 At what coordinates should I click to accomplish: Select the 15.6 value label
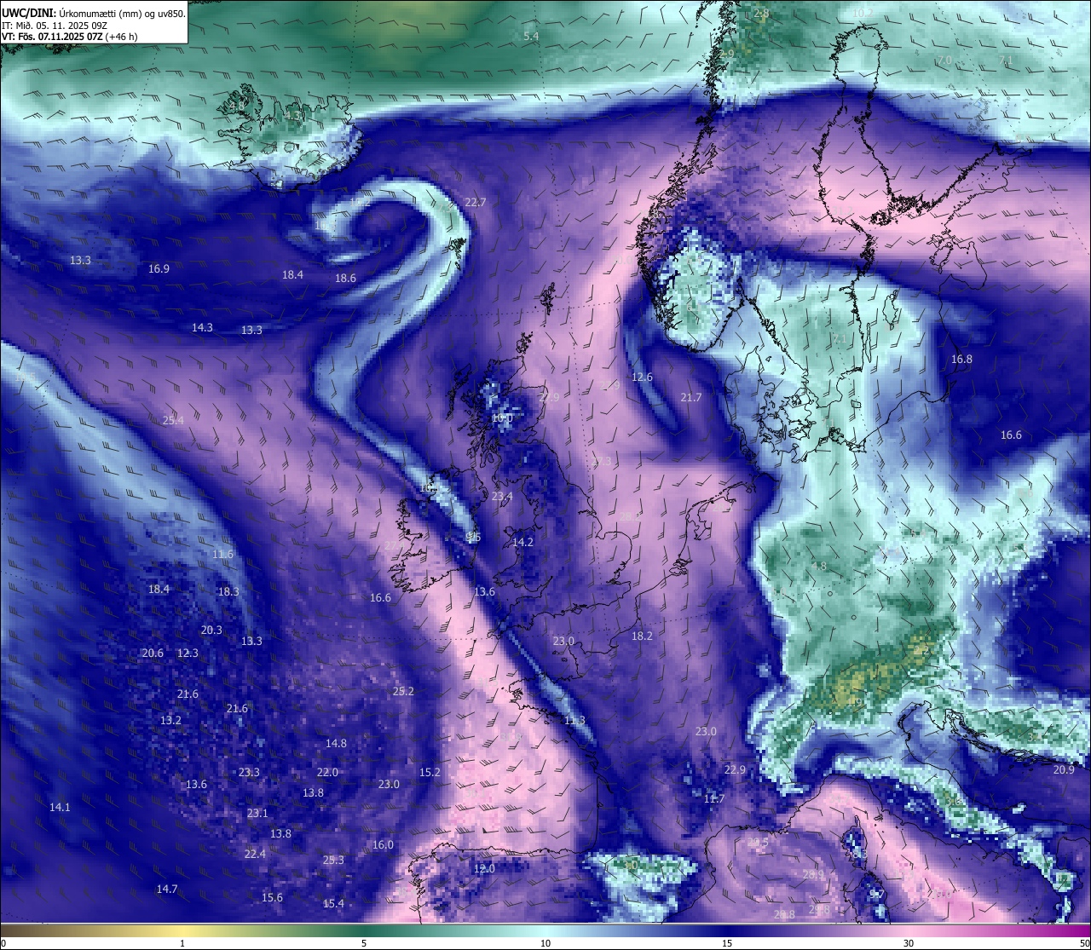[x=272, y=897]
